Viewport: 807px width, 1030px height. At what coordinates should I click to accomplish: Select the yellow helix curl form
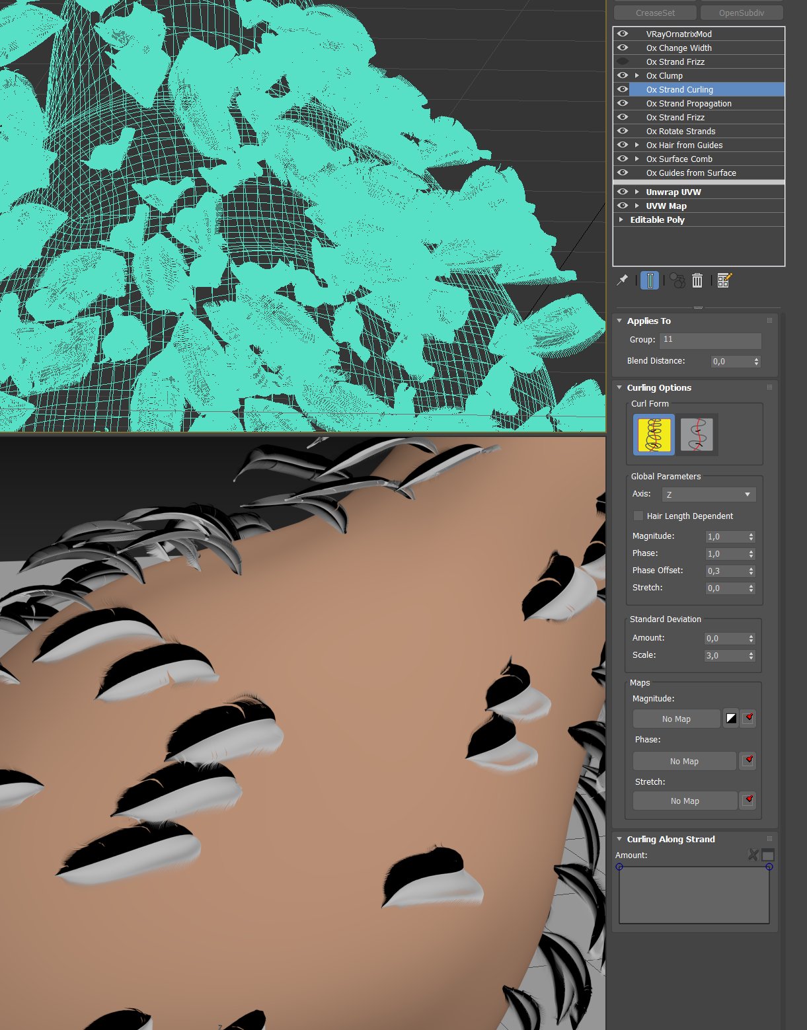coord(654,434)
